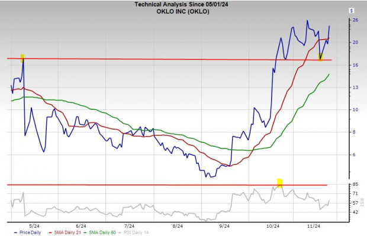Click the 16 price axis label
This screenshot has height=236, width=367.
356,65
